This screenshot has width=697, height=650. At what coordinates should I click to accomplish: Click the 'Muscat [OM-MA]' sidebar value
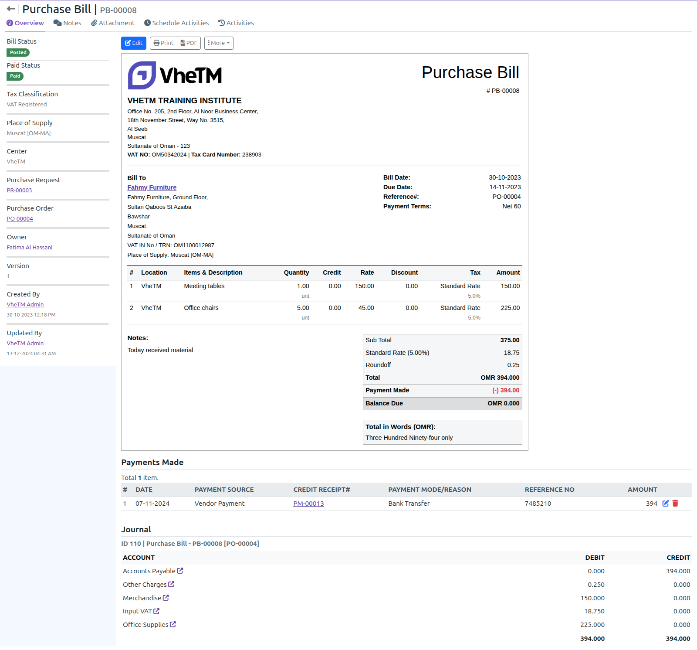pos(28,133)
